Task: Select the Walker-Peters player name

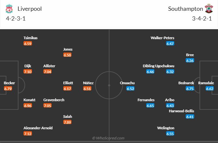Action: (163, 38)
